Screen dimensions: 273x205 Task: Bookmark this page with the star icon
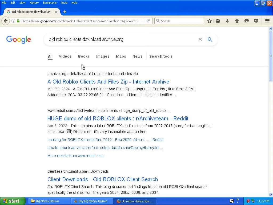click(x=210, y=21)
